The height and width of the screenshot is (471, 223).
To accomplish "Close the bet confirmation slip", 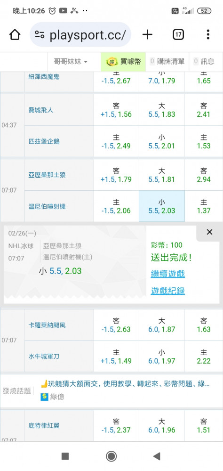I will point(209,232).
